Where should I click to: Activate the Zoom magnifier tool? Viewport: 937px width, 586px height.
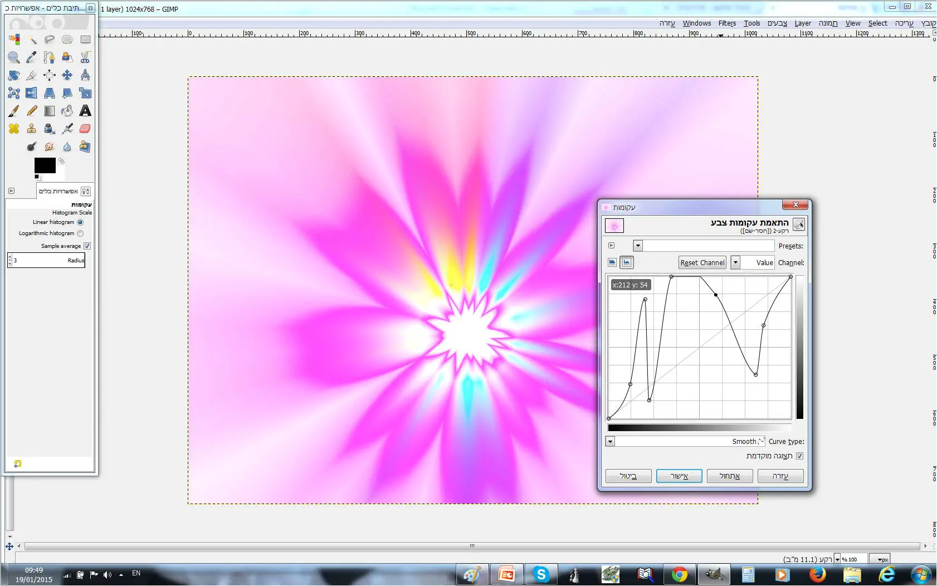pos(14,57)
